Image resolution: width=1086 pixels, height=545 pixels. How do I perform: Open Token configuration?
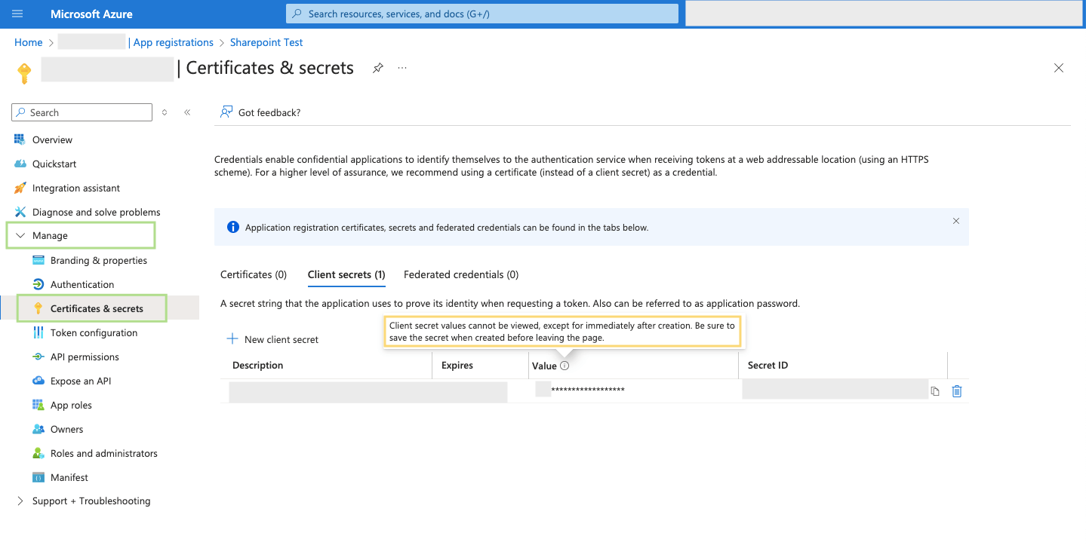(94, 332)
